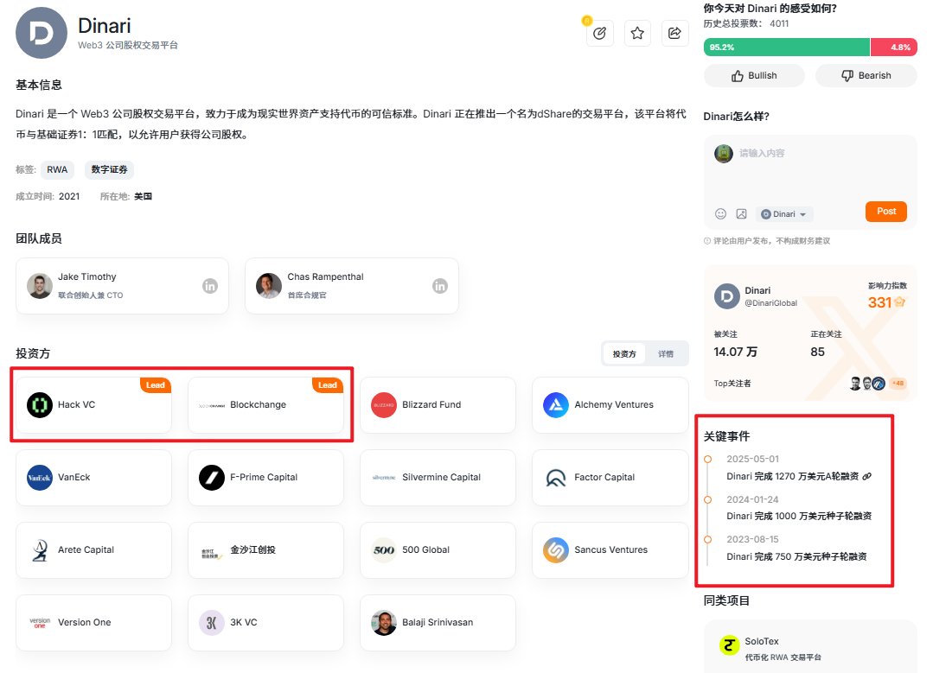Screen dimensions: 933x673
Task: Select the 数字证券 tag
Action: point(109,169)
